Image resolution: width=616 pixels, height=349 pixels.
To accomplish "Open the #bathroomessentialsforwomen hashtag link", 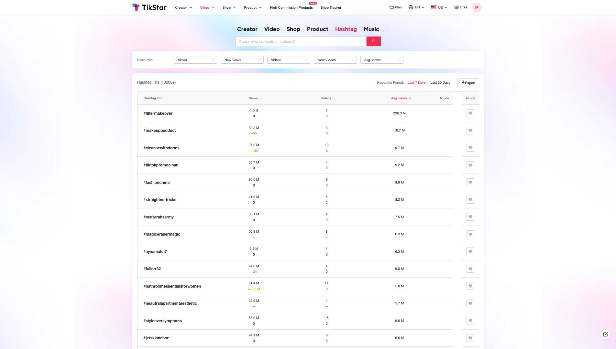I will pos(172,286).
